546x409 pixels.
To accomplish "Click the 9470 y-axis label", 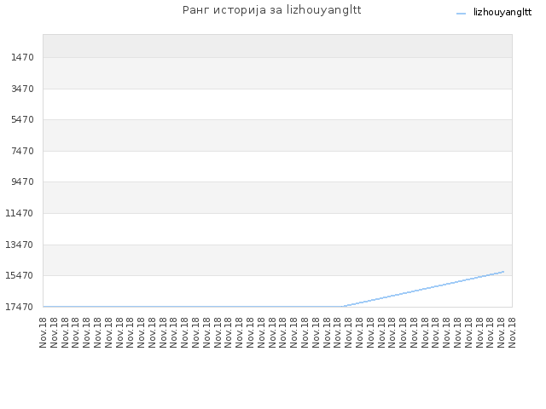I will [x=22, y=181].
